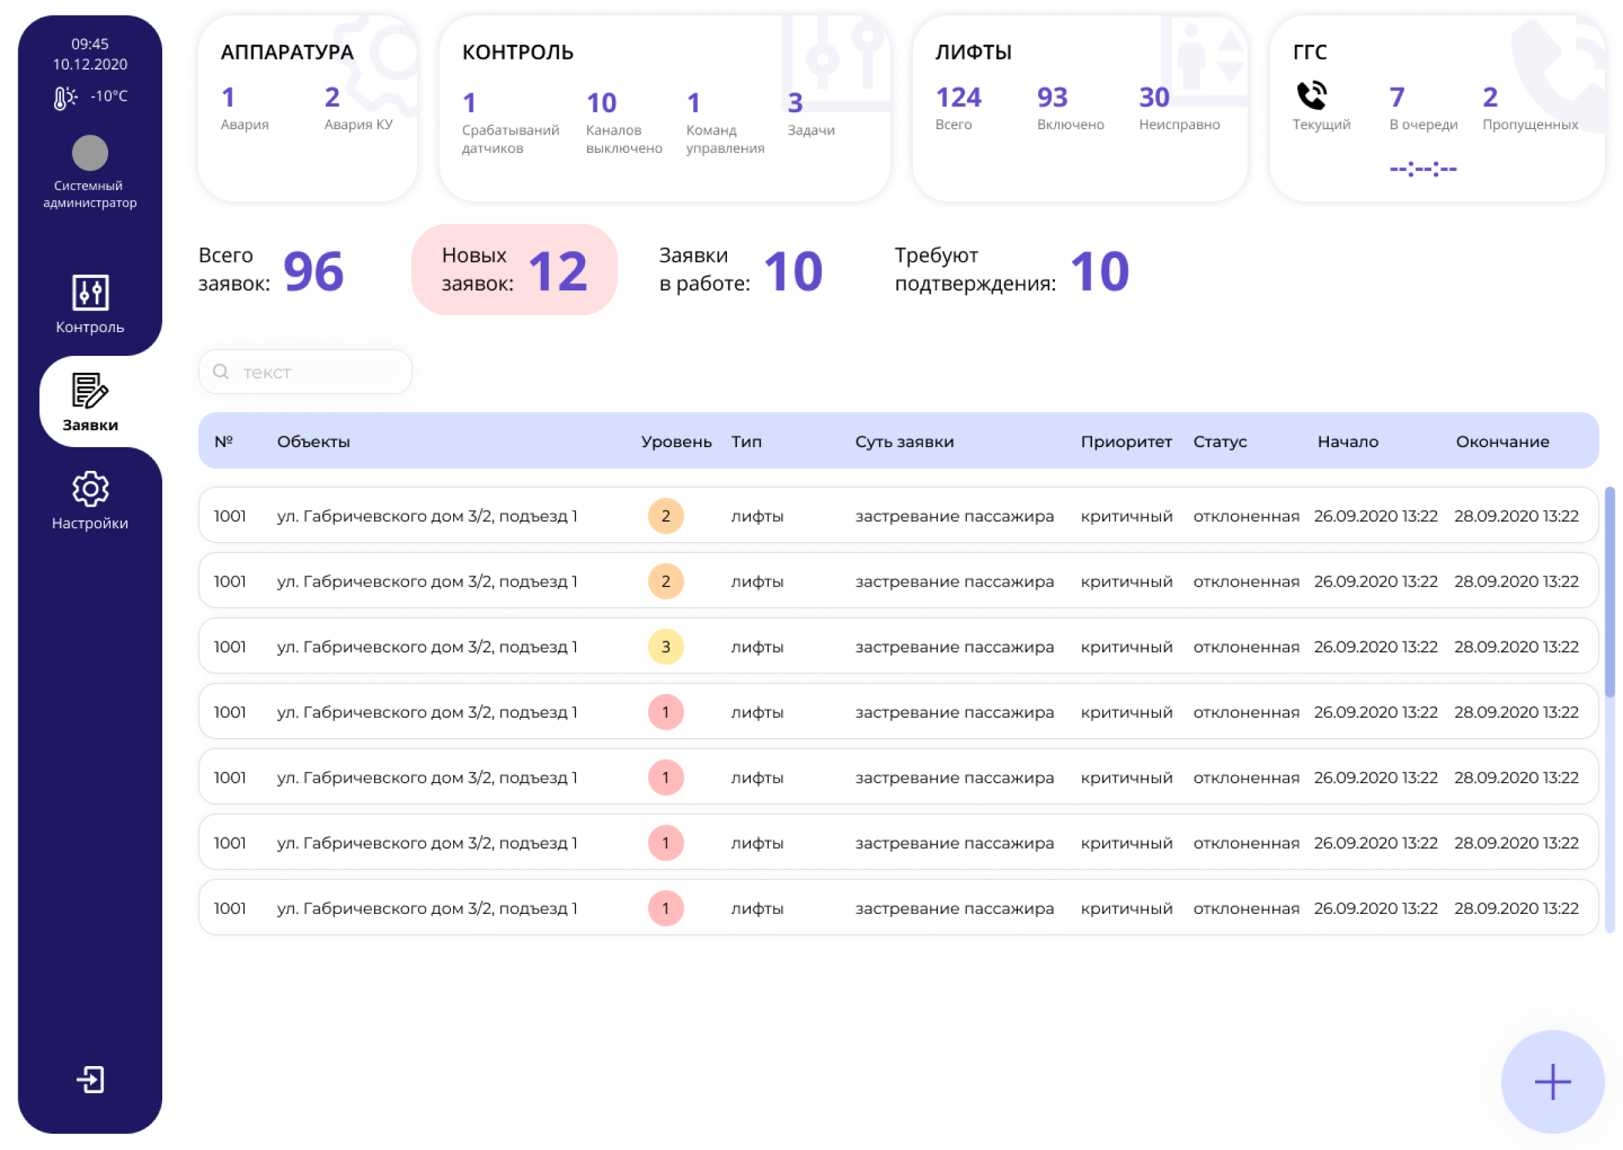Click the yellow level 3 badge
Screen dimensions: 1623x1150
point(665,647)
